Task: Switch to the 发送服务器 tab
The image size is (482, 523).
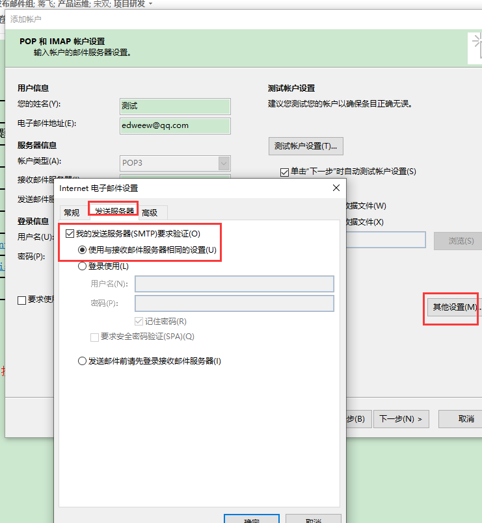Action: tap(114, 210)
